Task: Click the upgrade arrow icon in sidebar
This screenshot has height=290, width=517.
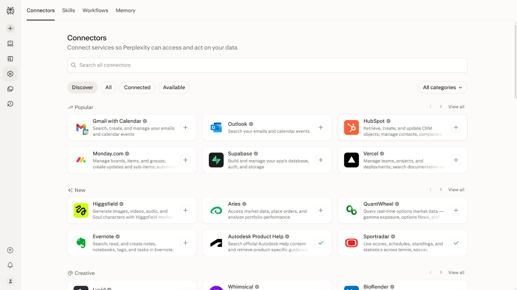Action: 10,250
